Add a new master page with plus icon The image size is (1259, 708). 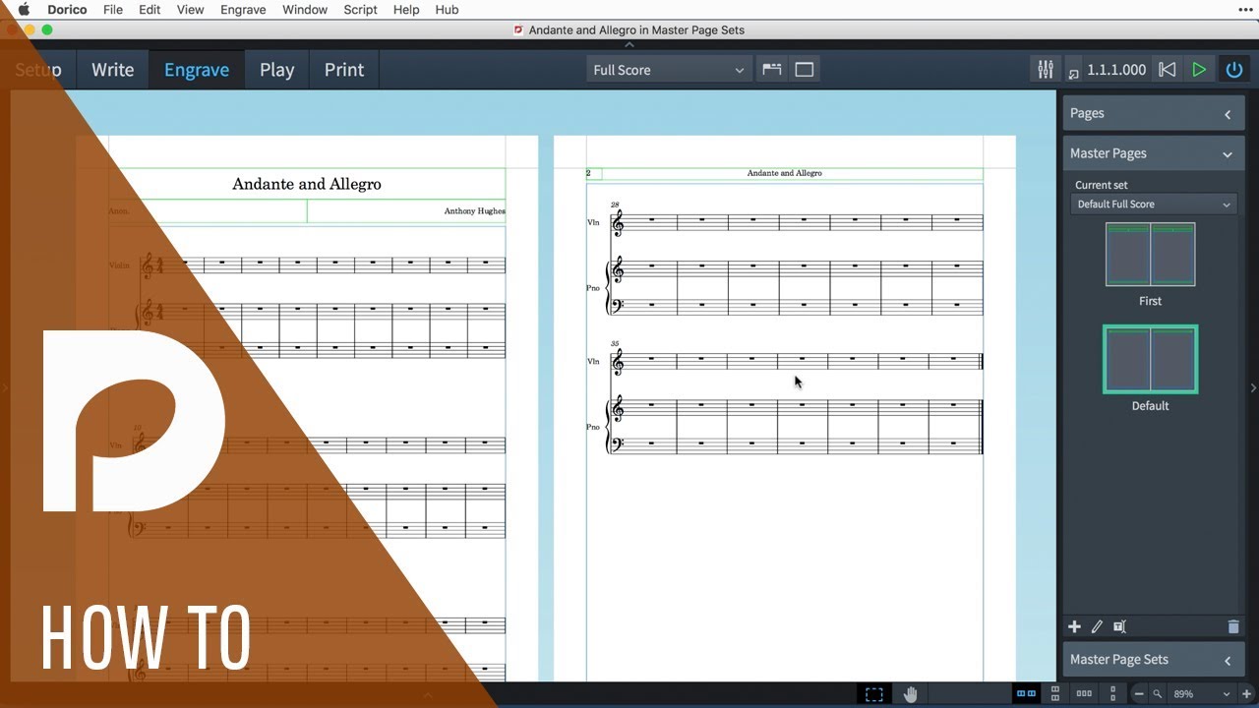[x=1074, y=626]
